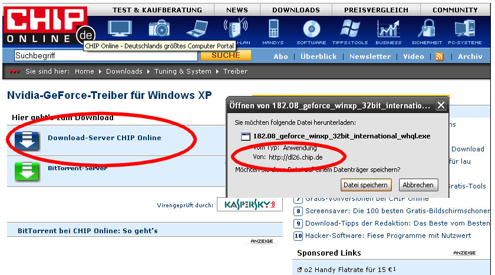495x275 pixels.
Task: Click Datei speichern button
Action: [x=366, y=185]
